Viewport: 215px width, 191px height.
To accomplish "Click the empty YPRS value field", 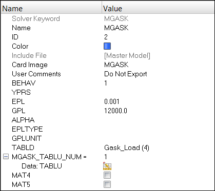I will point(158,92).
